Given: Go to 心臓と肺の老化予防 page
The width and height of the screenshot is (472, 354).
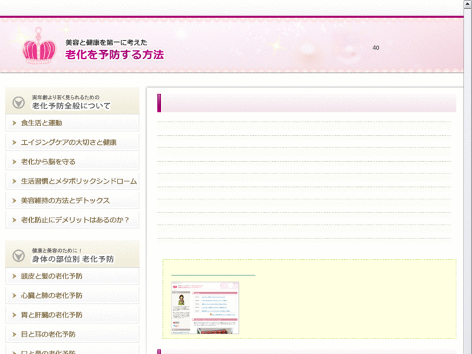Looking at the screenshot, I should point(72,296).
